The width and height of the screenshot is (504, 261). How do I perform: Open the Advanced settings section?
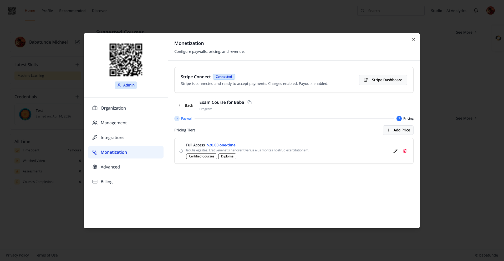[126, 167]
